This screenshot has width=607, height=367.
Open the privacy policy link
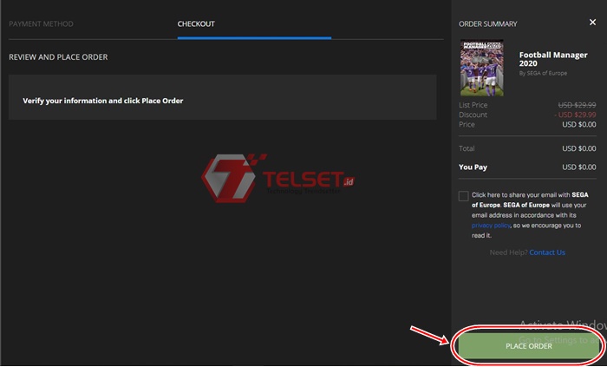(478, 225)
